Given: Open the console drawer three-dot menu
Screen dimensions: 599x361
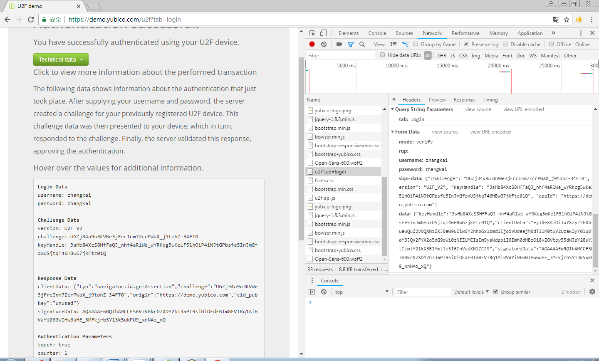Looking at the screenshot, I should click(312, 281).
